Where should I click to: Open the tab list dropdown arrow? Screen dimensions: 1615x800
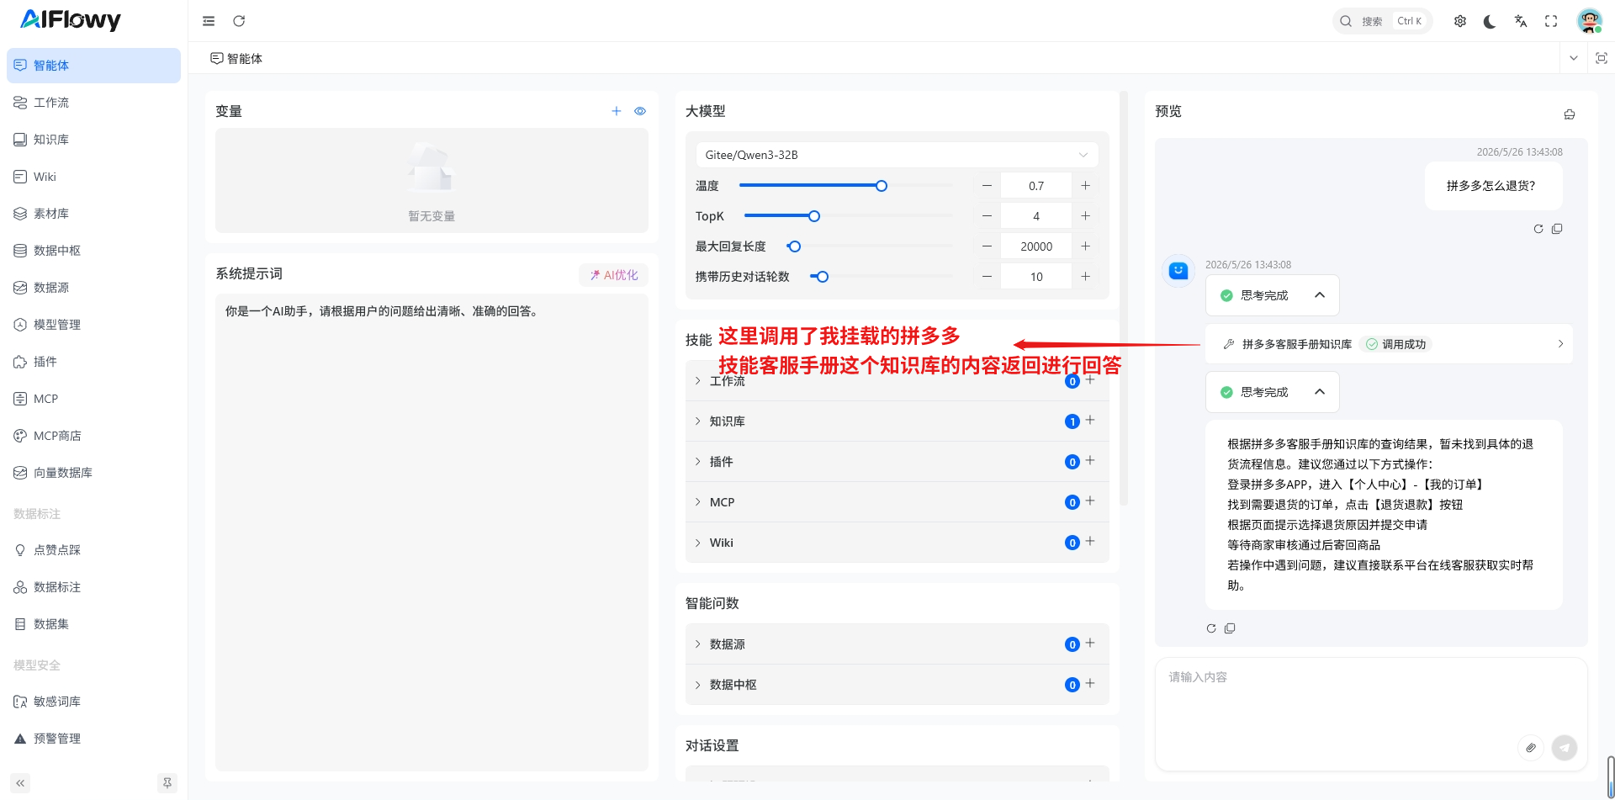pyautogui.click(x=1574, y=58)
